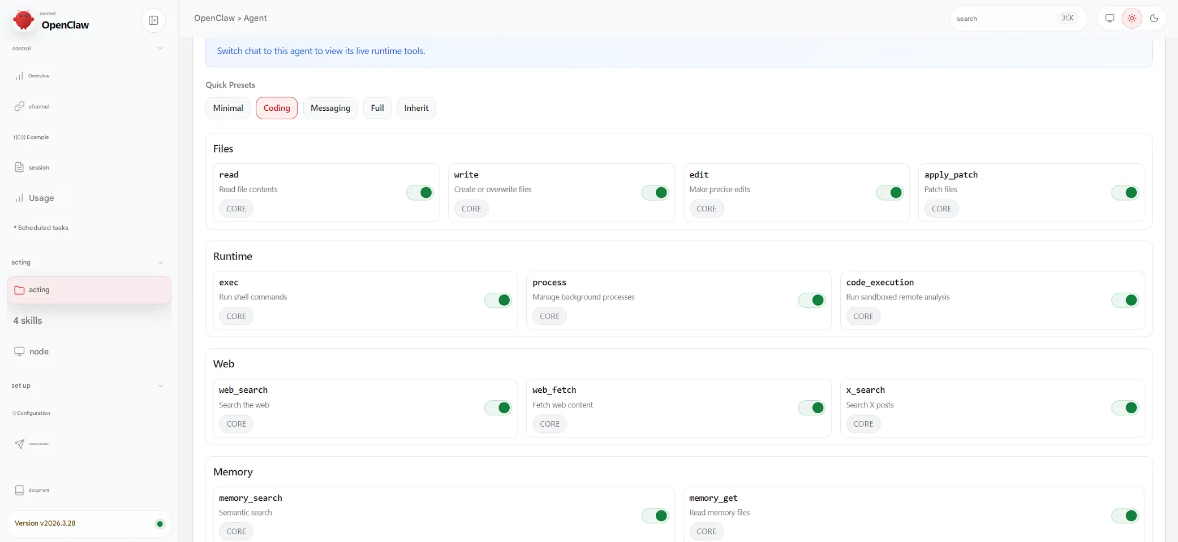Disable code_execution toggle
The height and width of the screenshot is (542, 1178).
coord(1125,300)
